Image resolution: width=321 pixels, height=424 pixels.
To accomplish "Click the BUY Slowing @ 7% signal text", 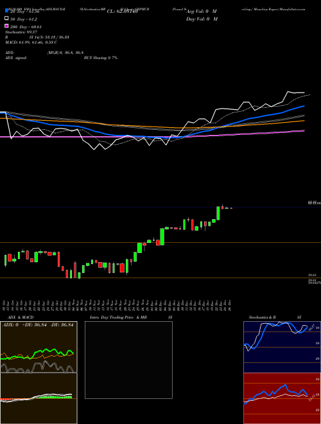I will (x=101, y=58).
